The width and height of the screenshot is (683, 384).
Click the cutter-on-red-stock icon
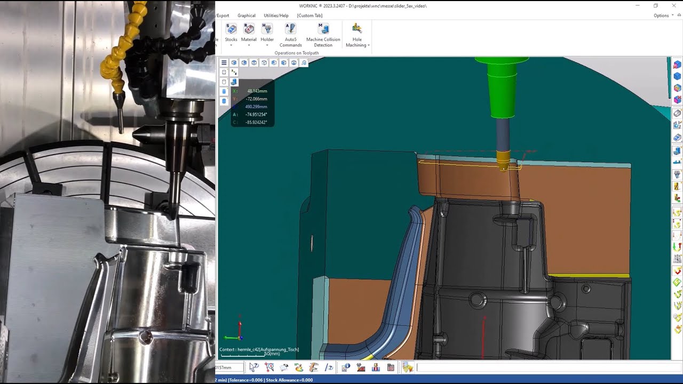361,367
